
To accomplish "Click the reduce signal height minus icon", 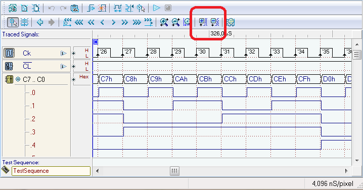I will tap(215, 22).
